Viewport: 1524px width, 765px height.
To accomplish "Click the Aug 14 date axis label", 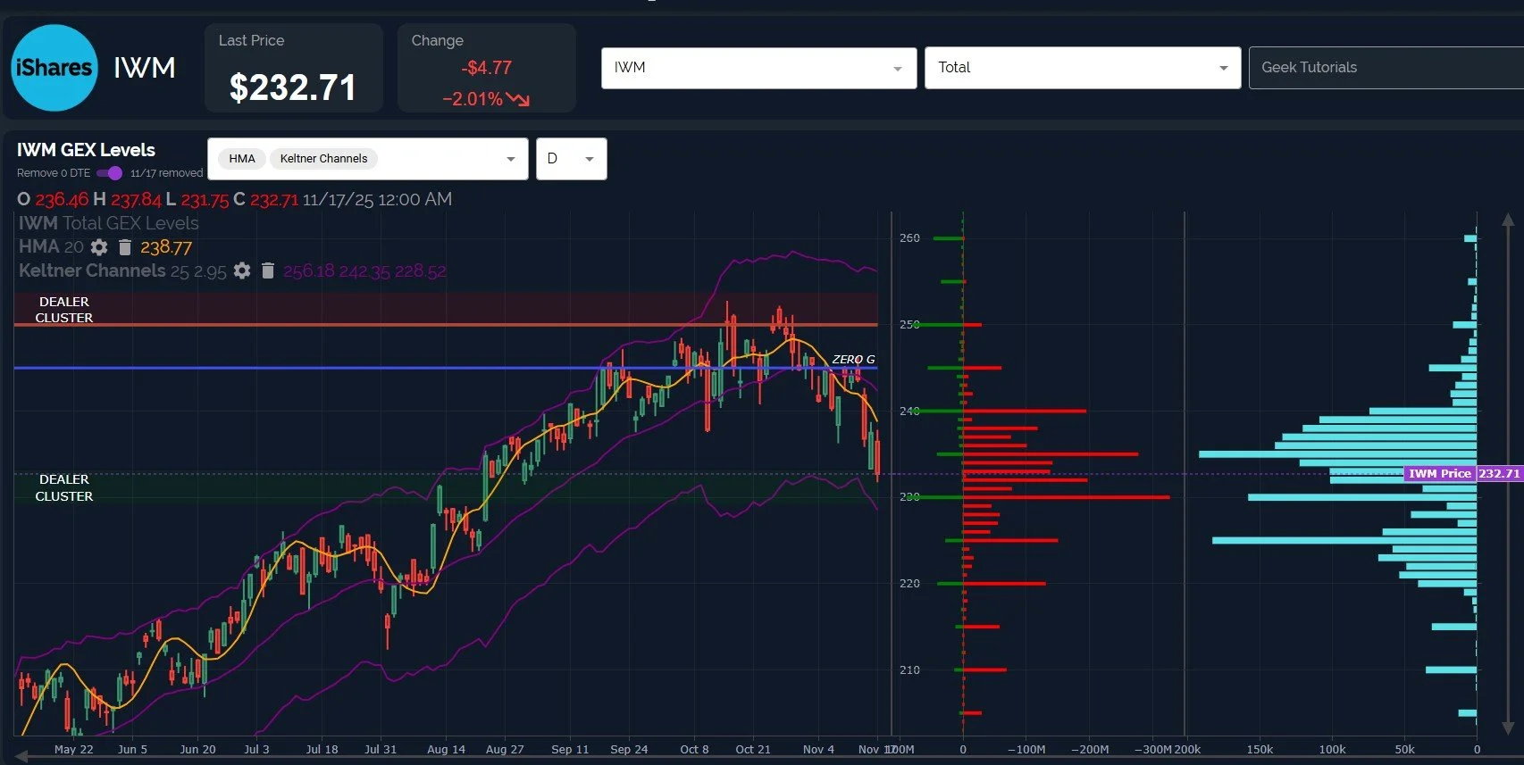I will pos(446,750).
